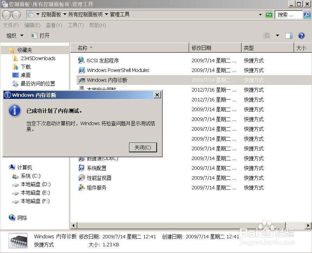The width and height of the screenshot is (312, 253).
Task: Open 本地磁盘 (E:) drive
Action: coord(31,193)
